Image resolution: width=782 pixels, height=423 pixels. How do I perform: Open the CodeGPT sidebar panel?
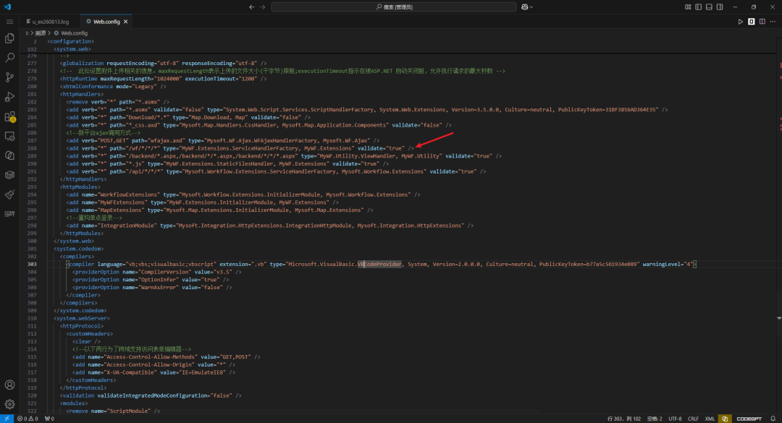(9, 214)
